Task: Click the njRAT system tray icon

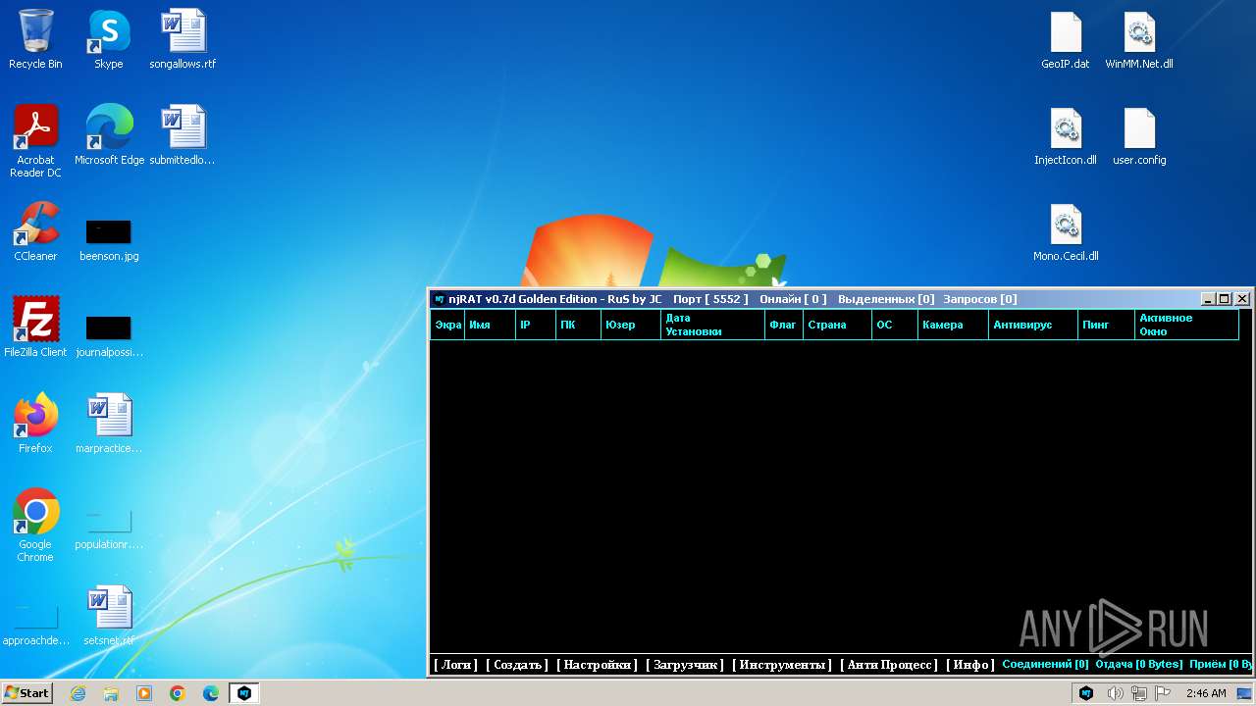Action: click(x=1086, y=693)
